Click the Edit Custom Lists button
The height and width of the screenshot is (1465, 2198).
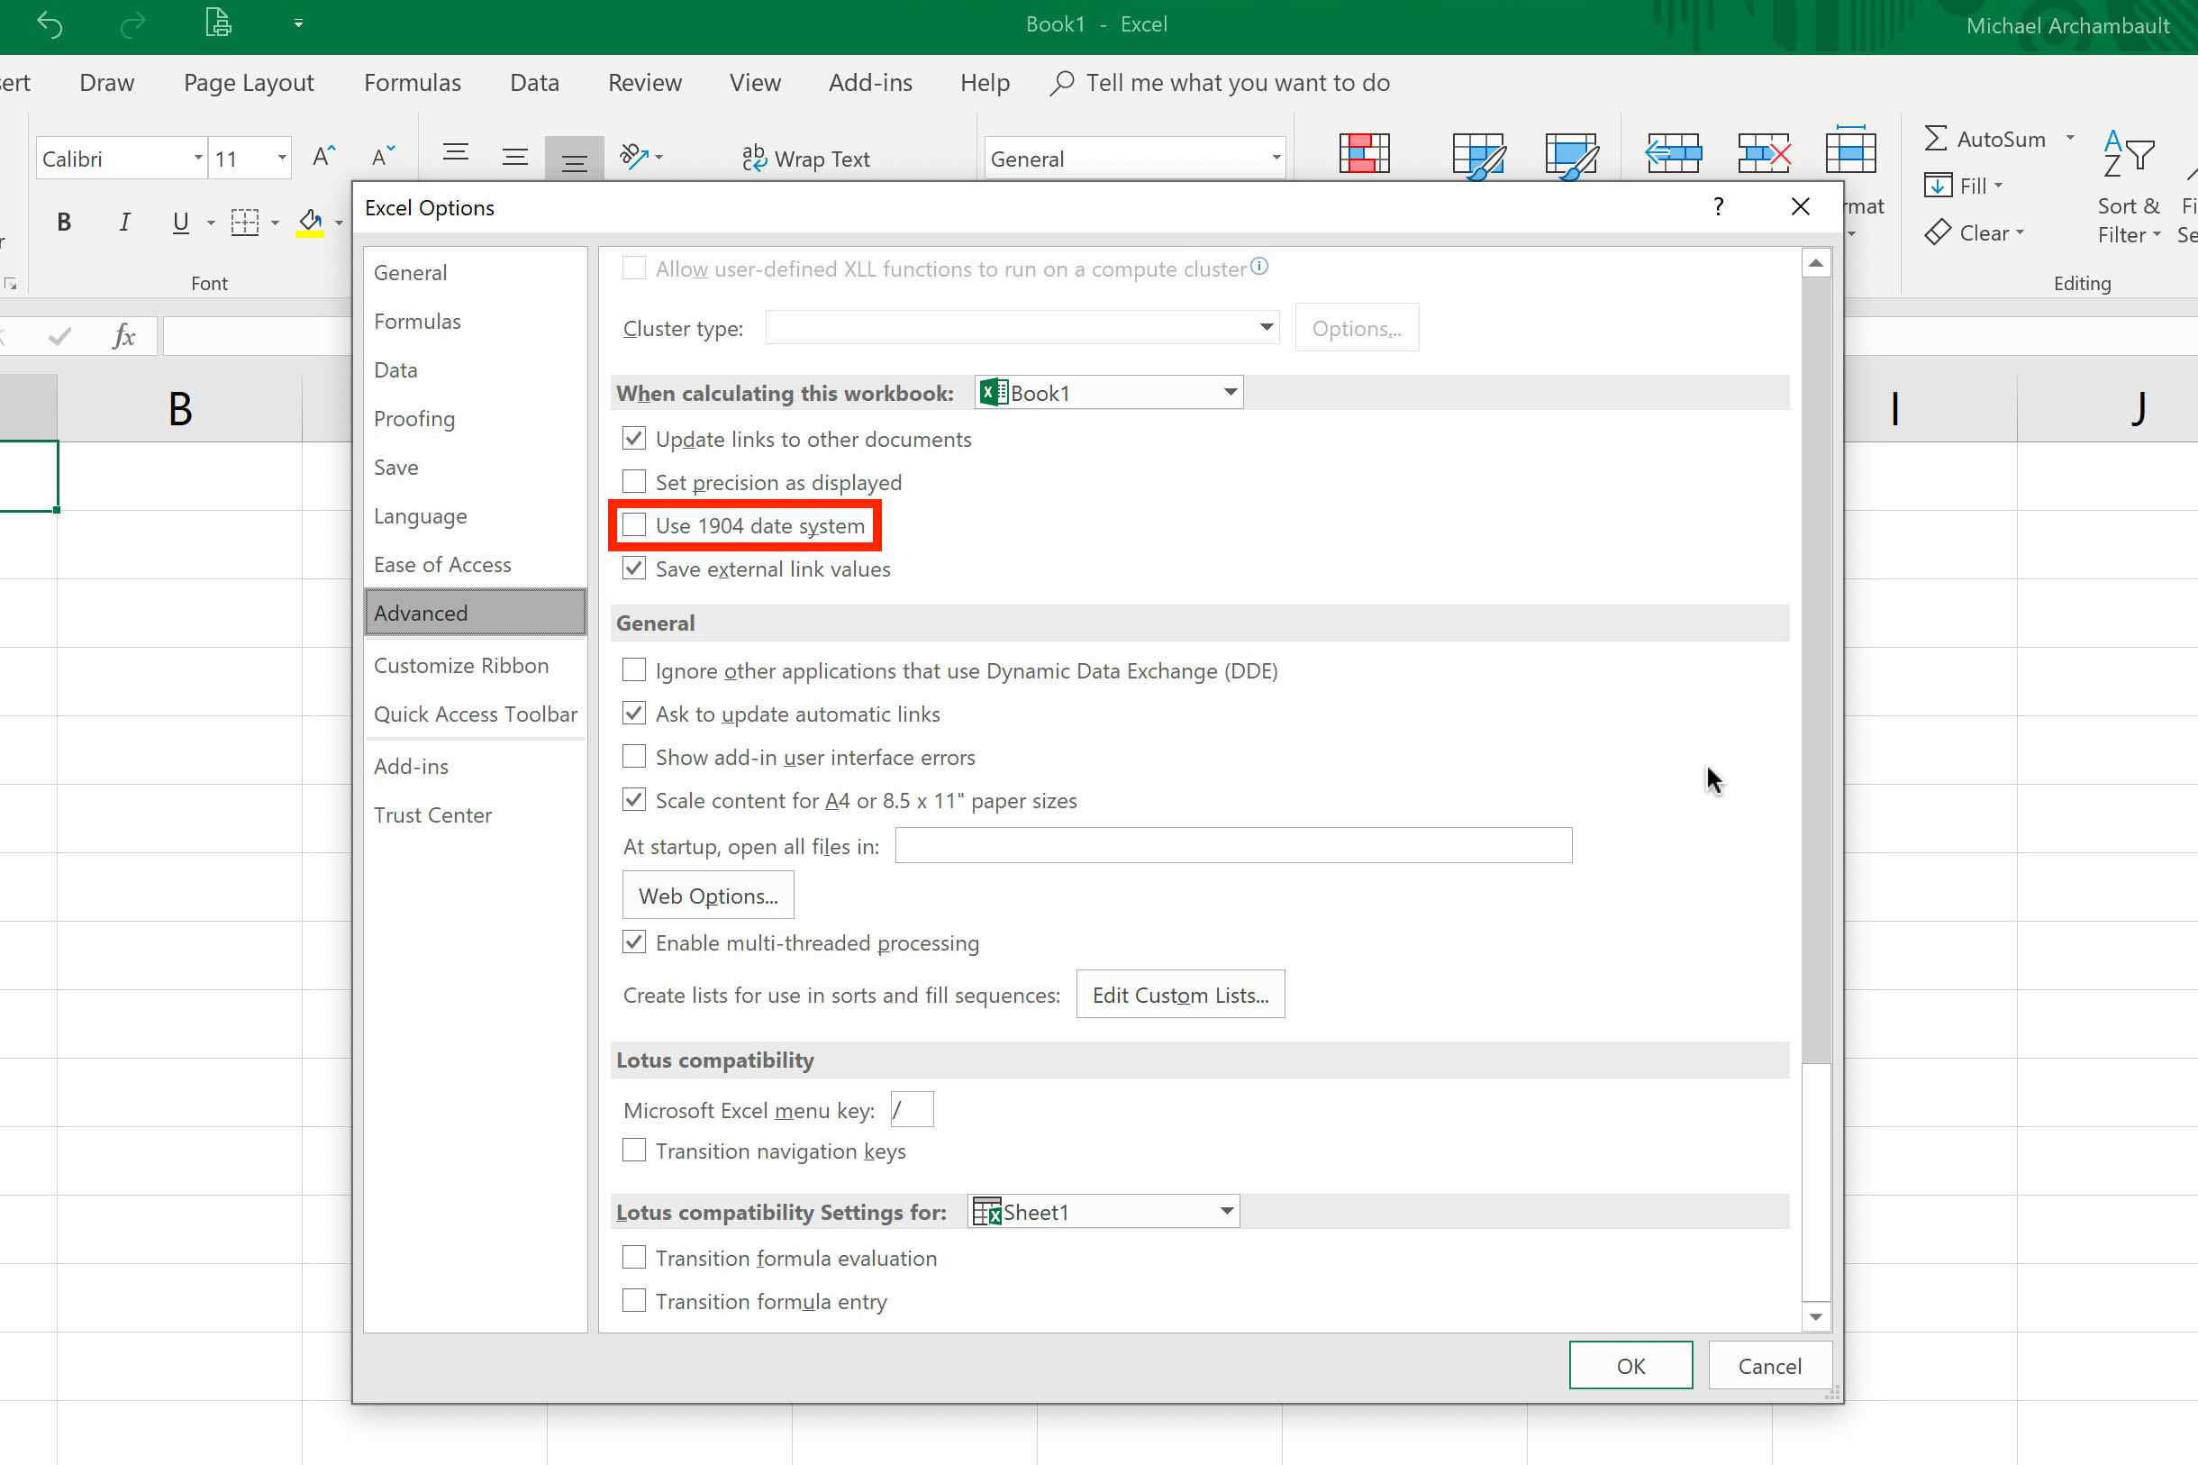(x=1182, y=994)
